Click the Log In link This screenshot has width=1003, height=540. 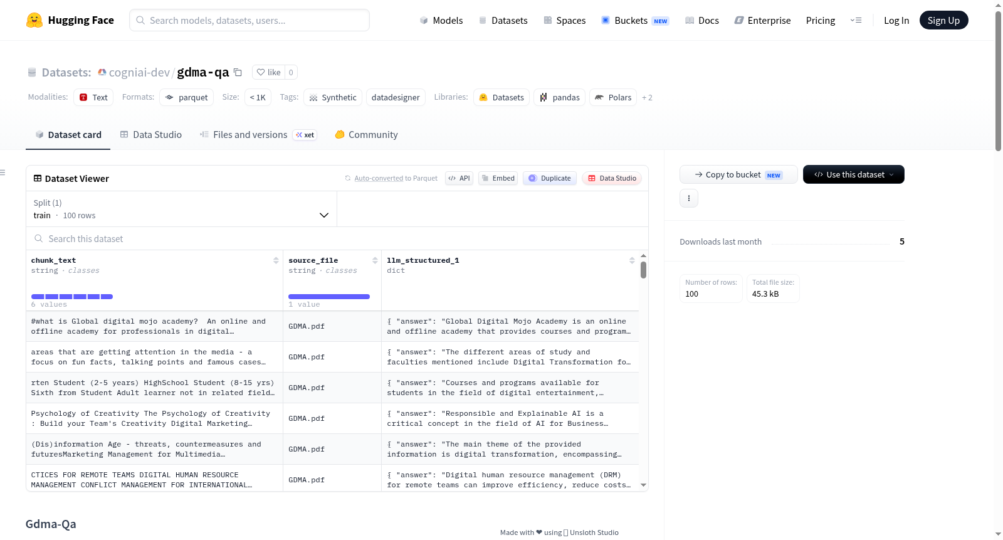tap(896, 21)
